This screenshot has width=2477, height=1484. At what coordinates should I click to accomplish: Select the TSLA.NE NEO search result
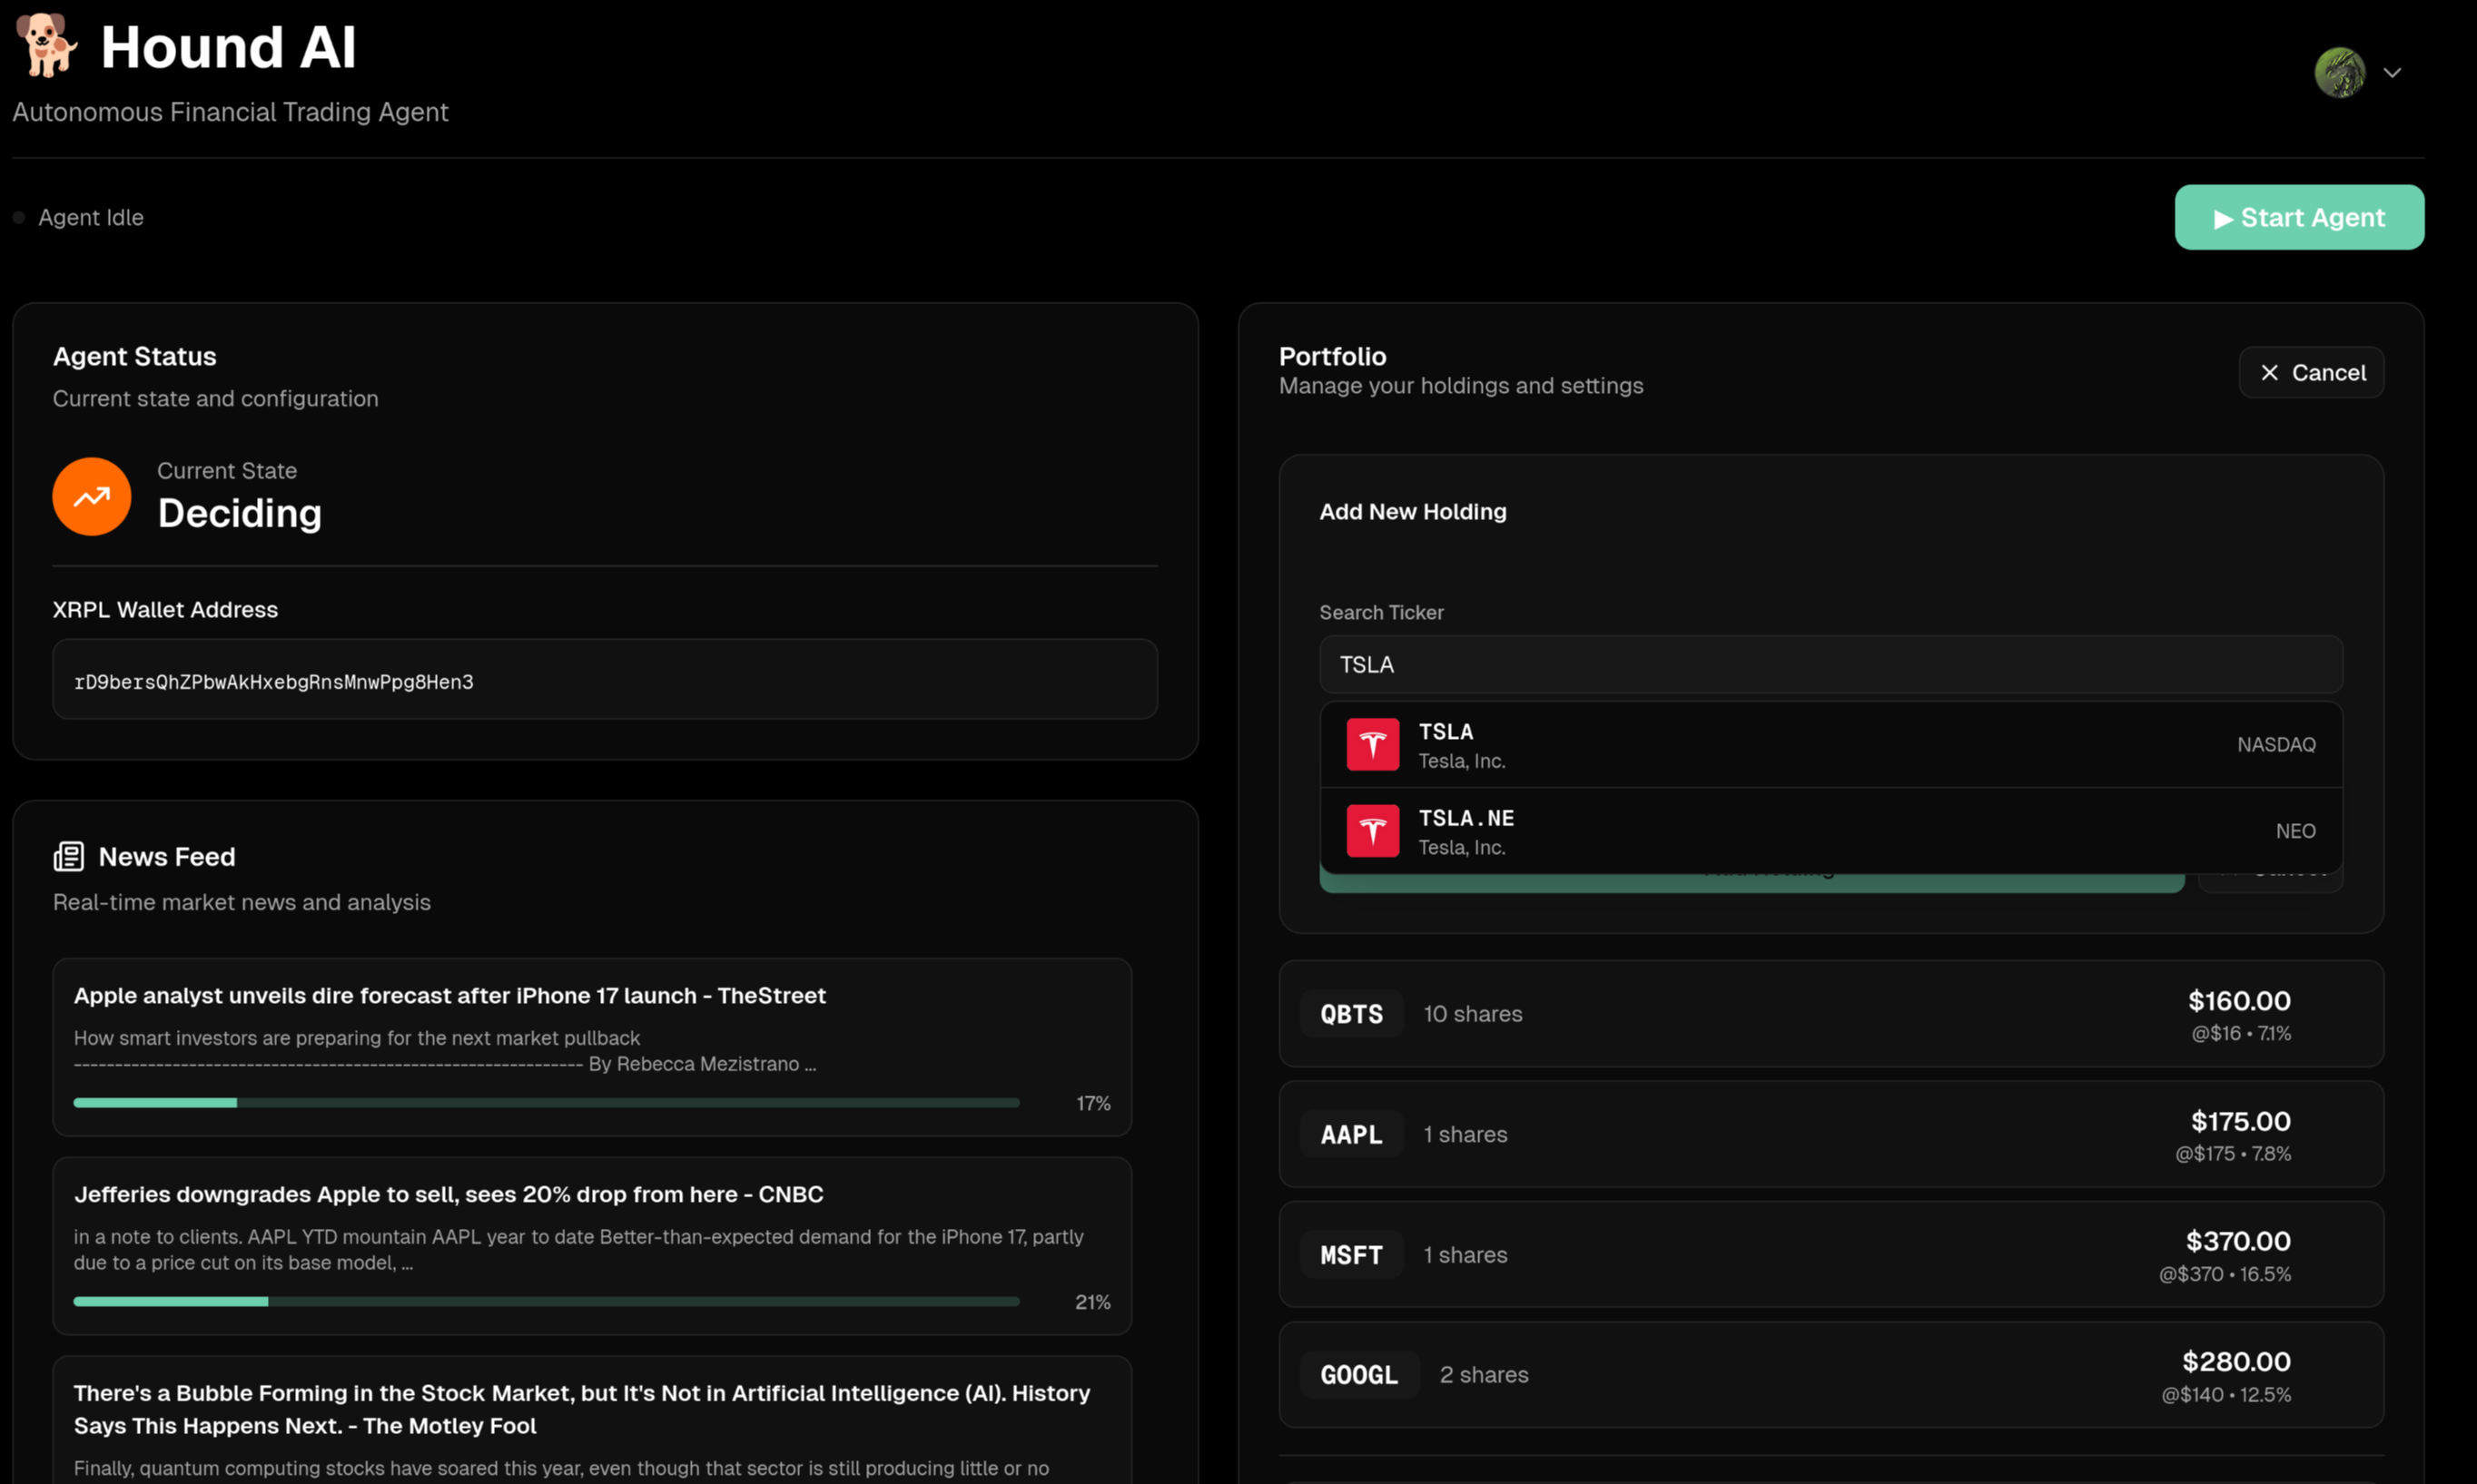[1831, 831]
